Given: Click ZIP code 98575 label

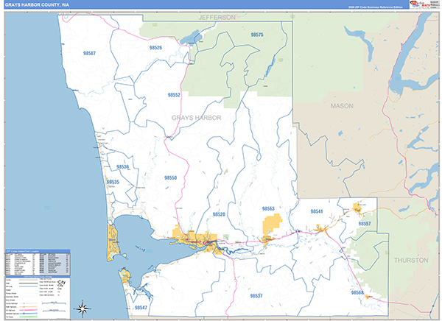Looking at the screenshot, I should pos(256,35).
